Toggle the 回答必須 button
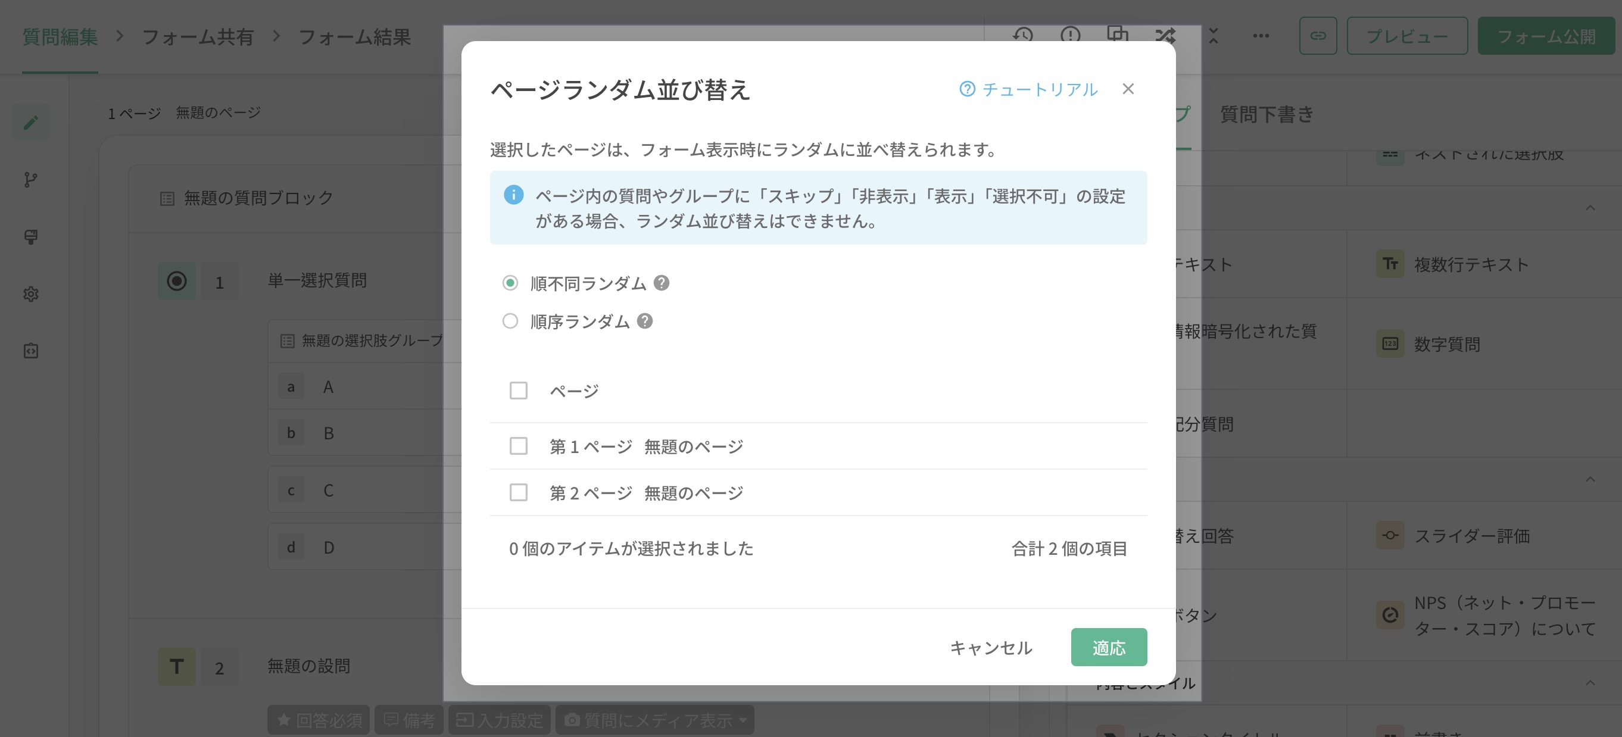 (x=320, y=720)
